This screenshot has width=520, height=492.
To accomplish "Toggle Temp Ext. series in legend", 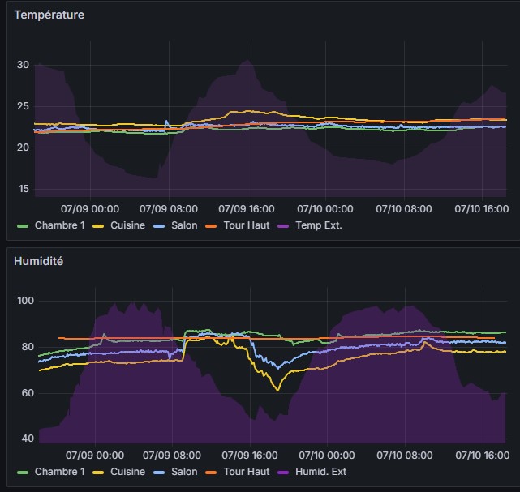I will tap(319, 225).
